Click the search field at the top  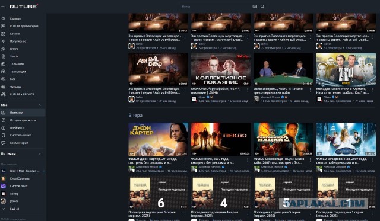tap(216, 7)
